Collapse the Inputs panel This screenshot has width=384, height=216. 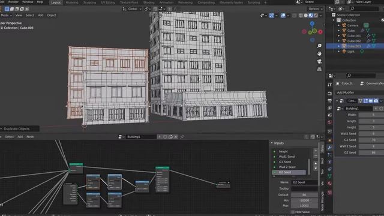tap(272, 143)
